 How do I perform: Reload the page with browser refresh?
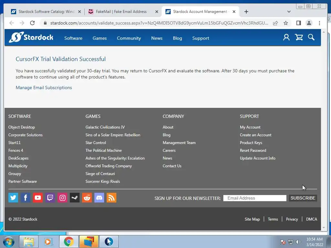coord(32,23)
